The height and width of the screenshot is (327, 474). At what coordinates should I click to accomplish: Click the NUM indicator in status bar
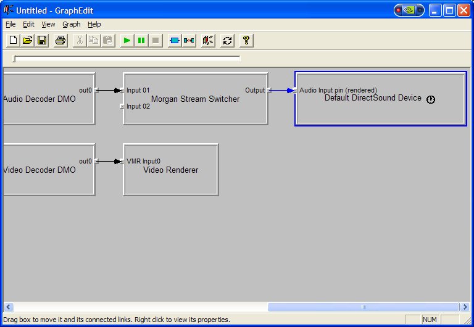430,320
